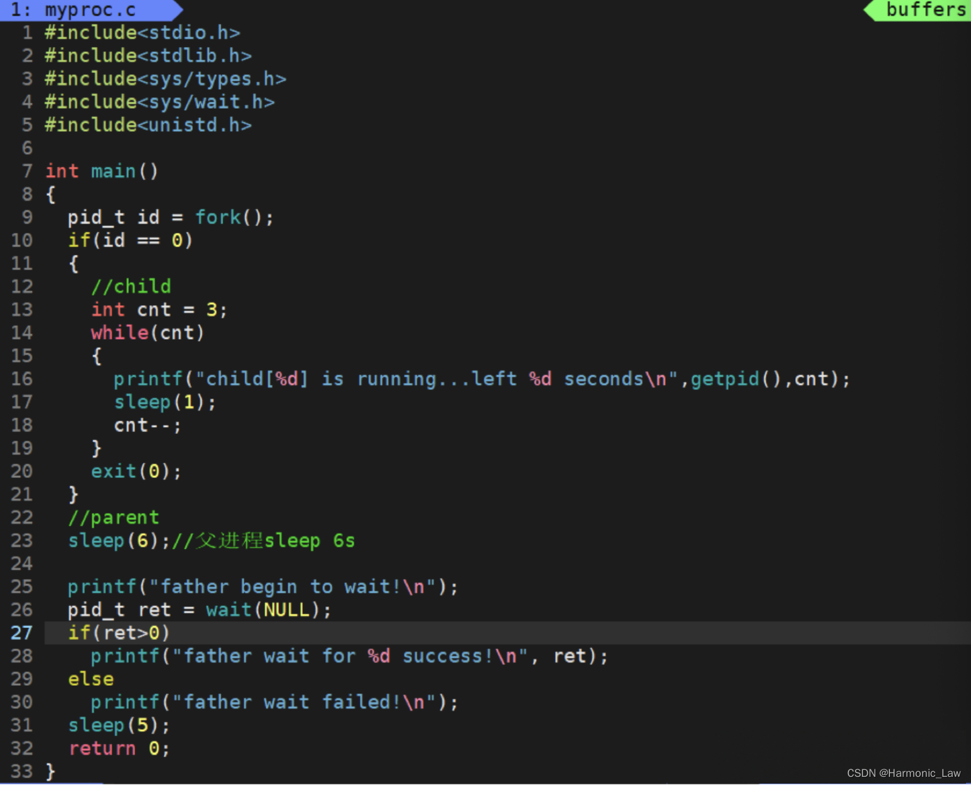Click line number 27 in the gutter
This screenshot has width=971, height=785.
click(x=21, y=633)
